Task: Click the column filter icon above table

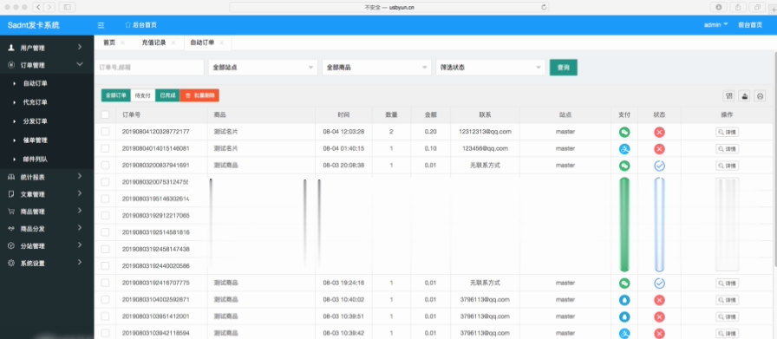Action: 728,95
